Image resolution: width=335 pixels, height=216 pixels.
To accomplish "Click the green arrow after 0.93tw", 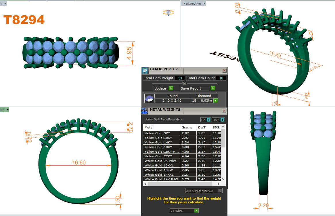I will 215,101.
